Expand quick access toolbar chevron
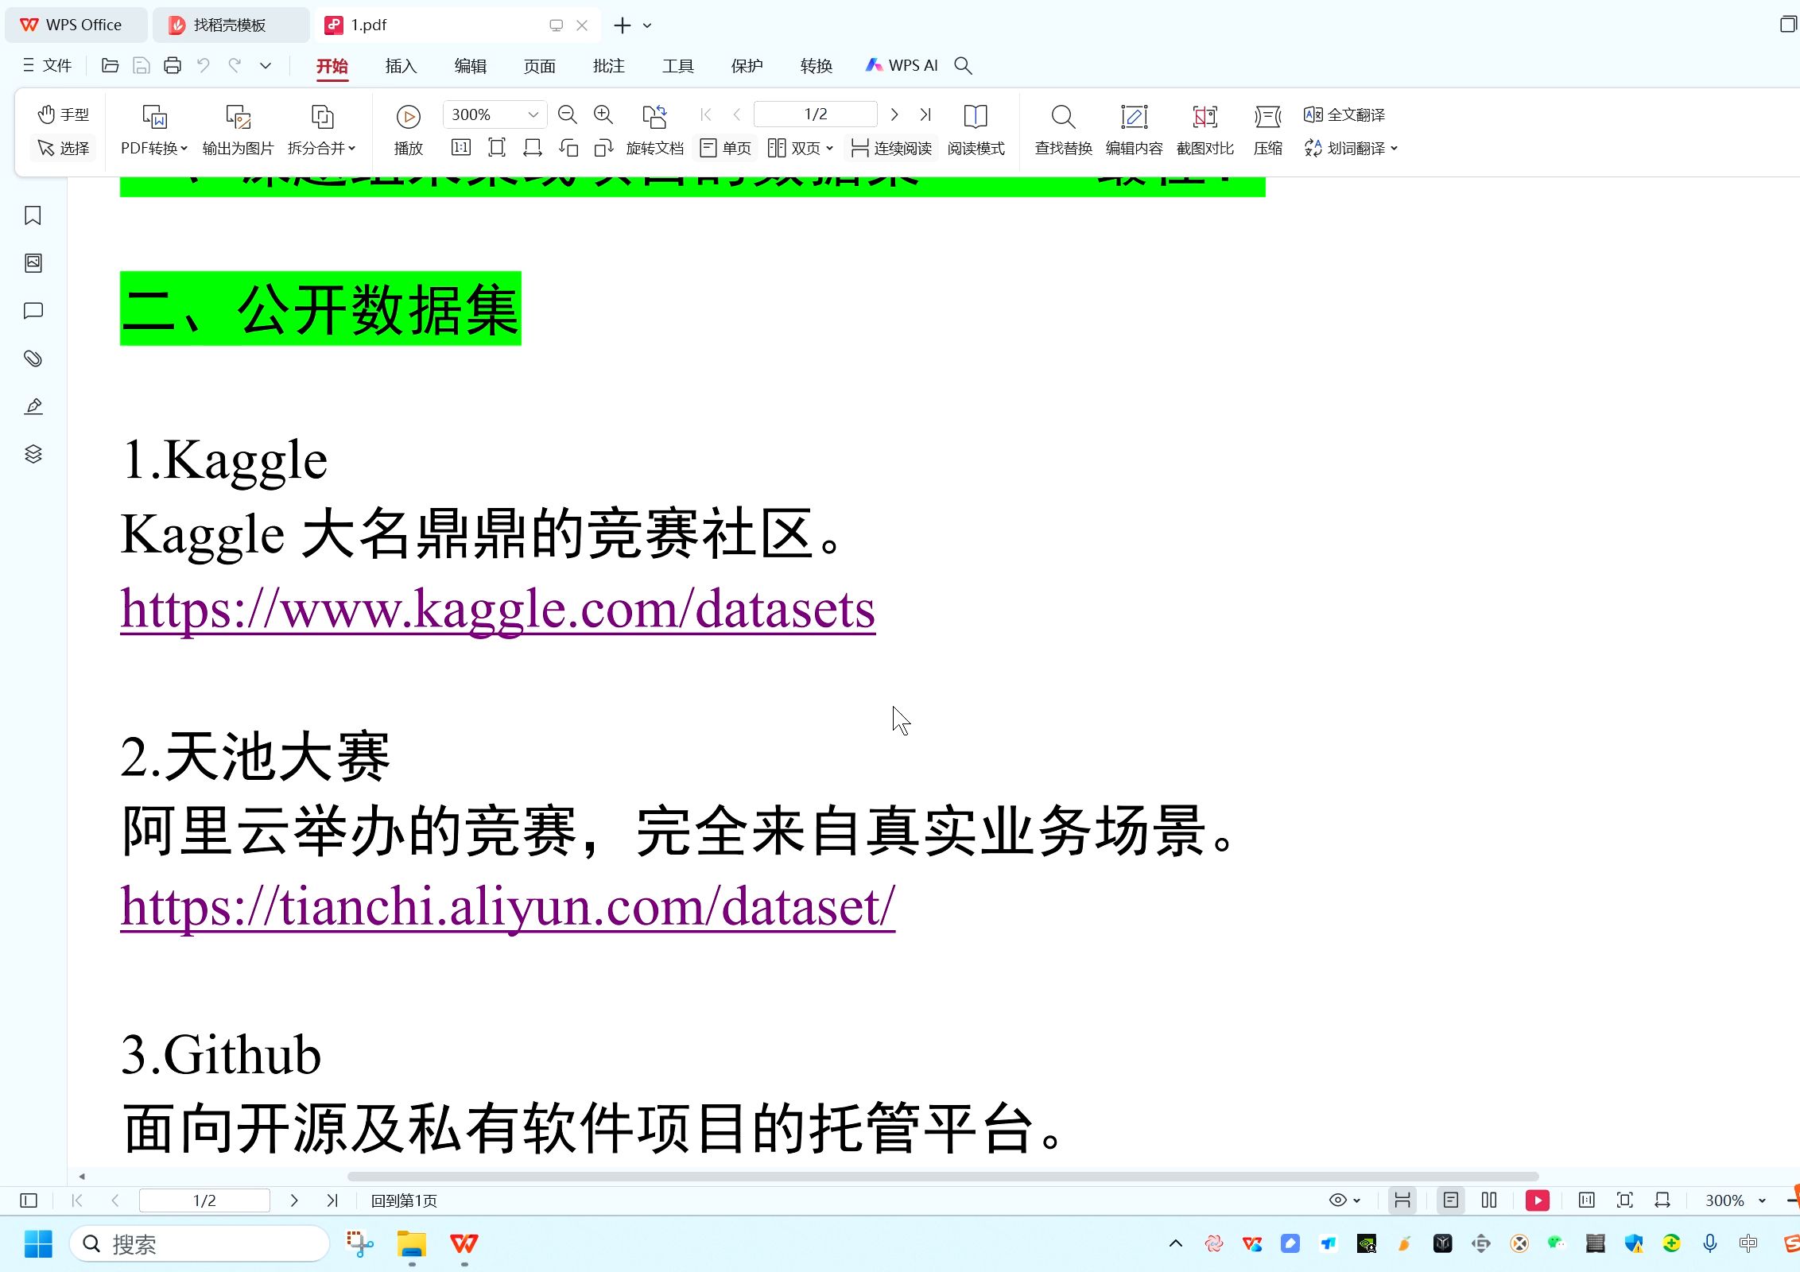 click(x=266, y=66)
